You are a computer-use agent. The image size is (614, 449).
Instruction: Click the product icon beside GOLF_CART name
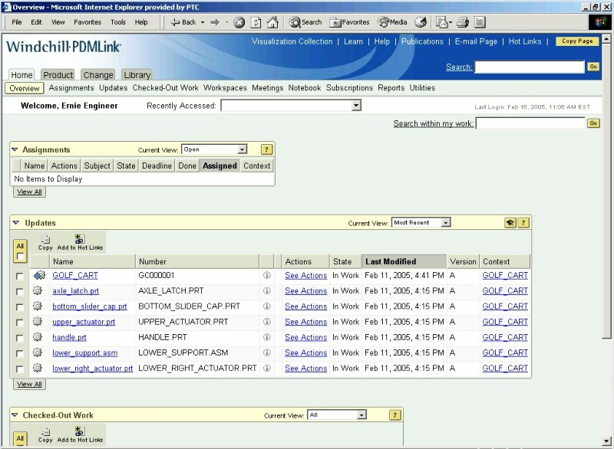point(39,275)
